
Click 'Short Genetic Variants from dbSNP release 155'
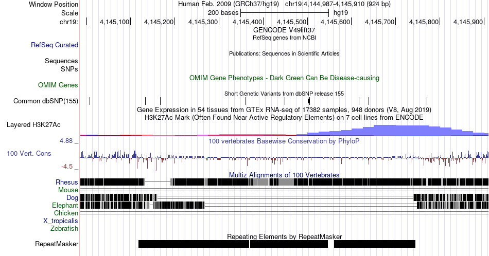[x=284, y=94]
